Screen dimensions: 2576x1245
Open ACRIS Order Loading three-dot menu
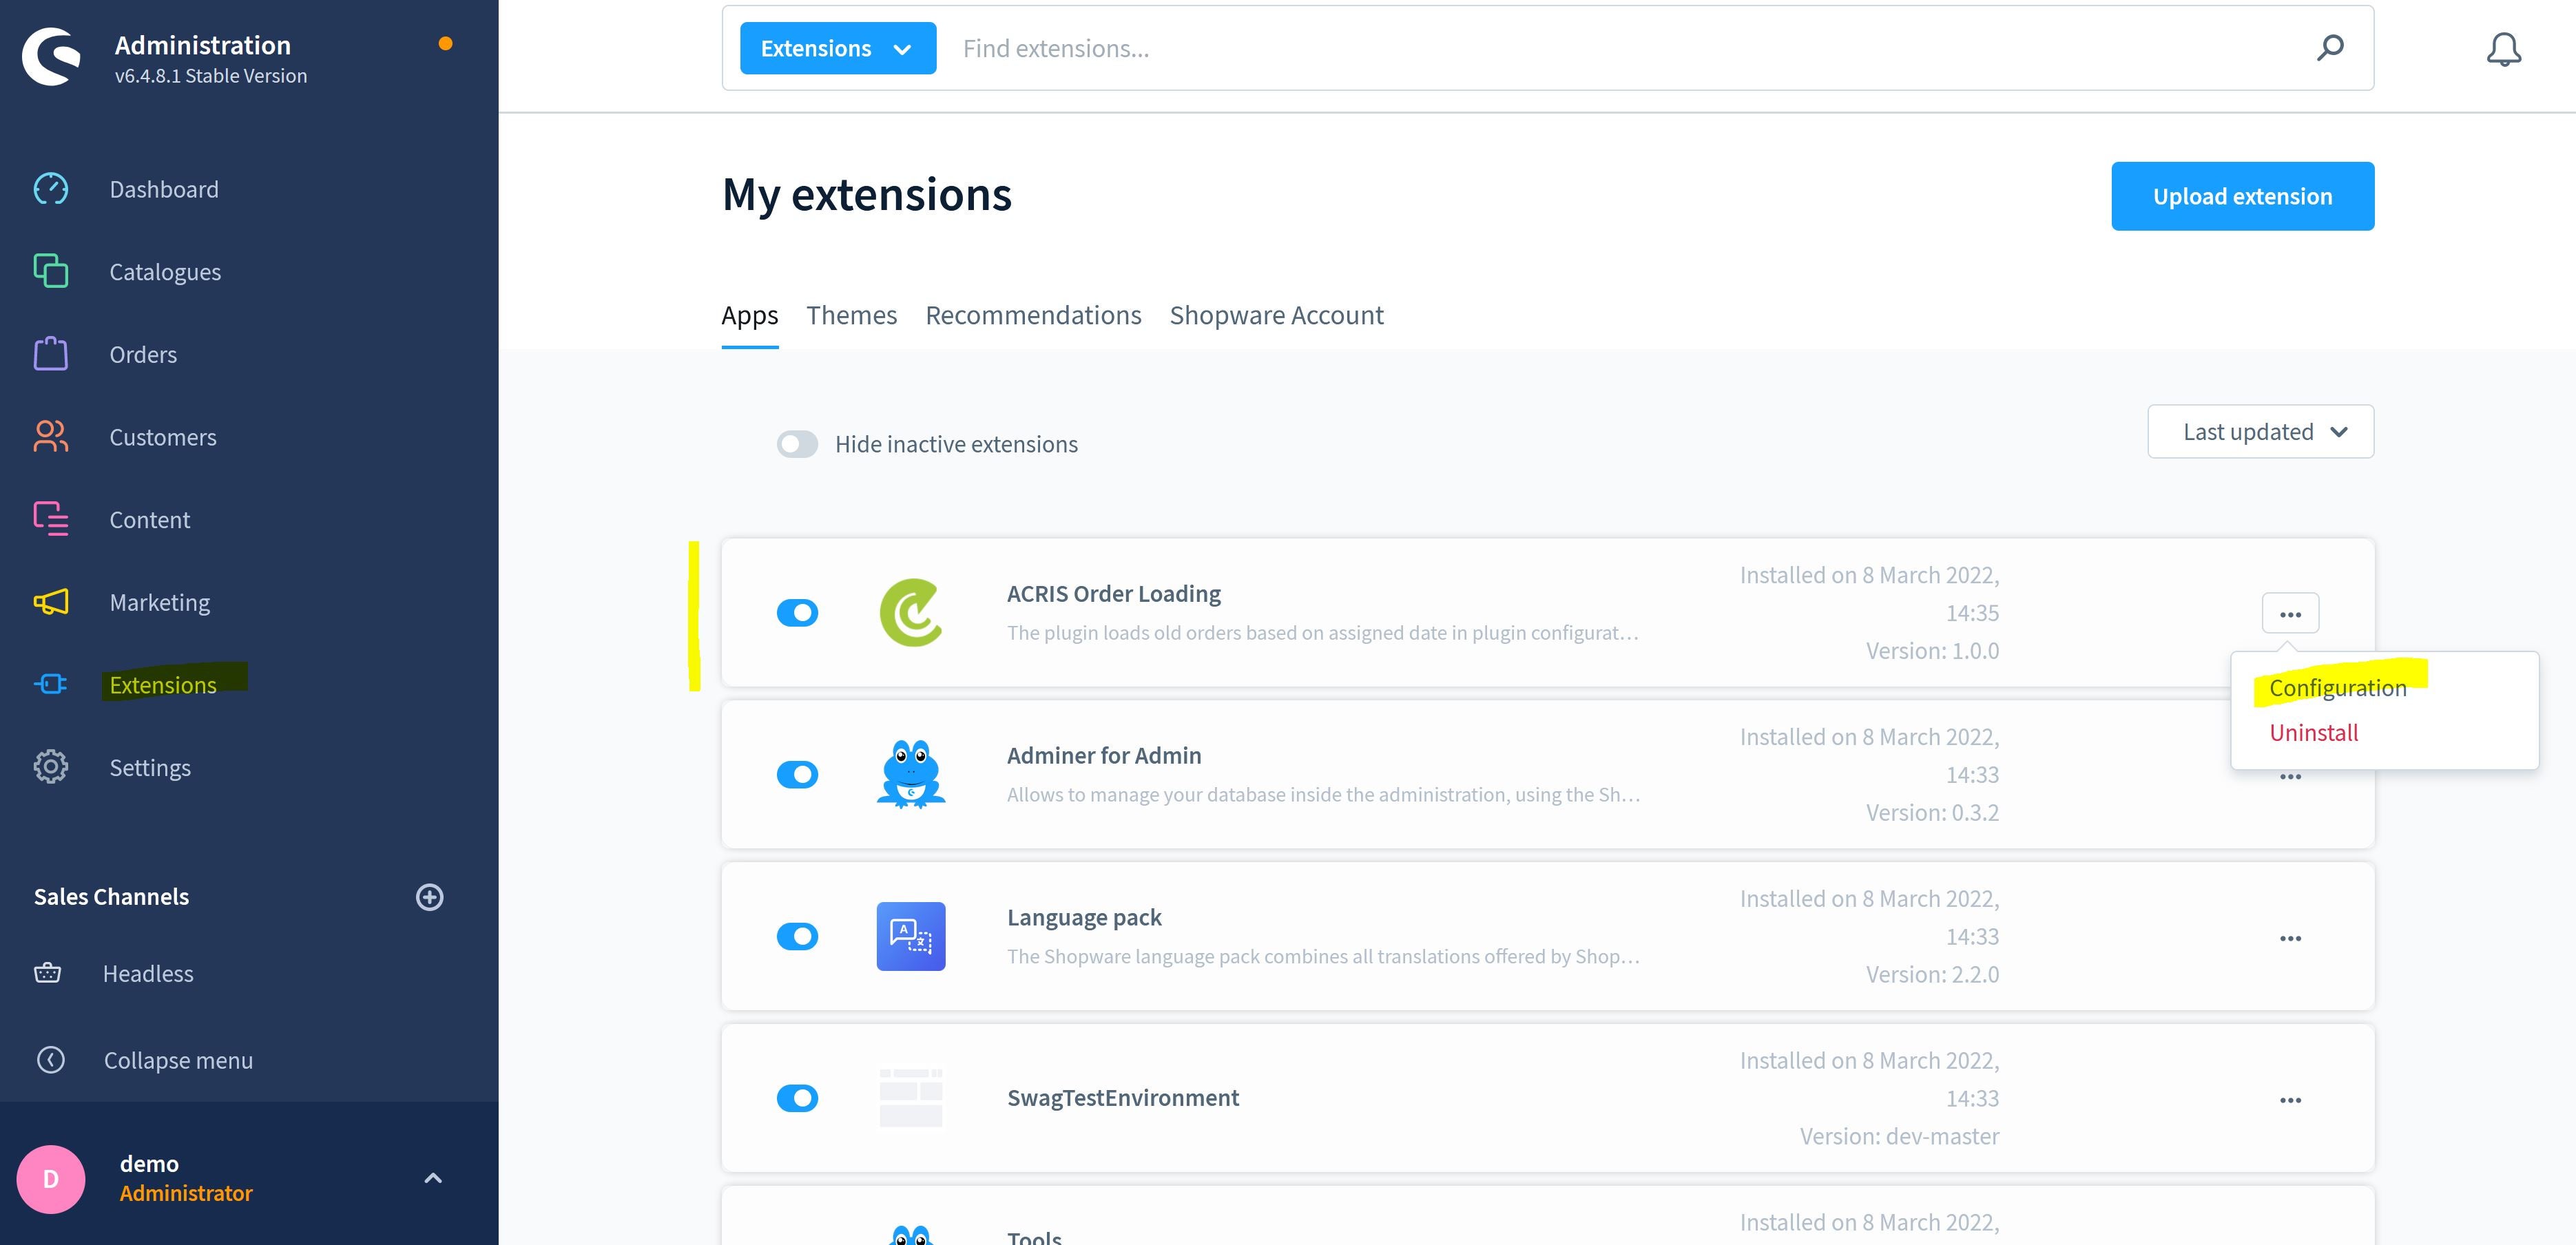2290,613
